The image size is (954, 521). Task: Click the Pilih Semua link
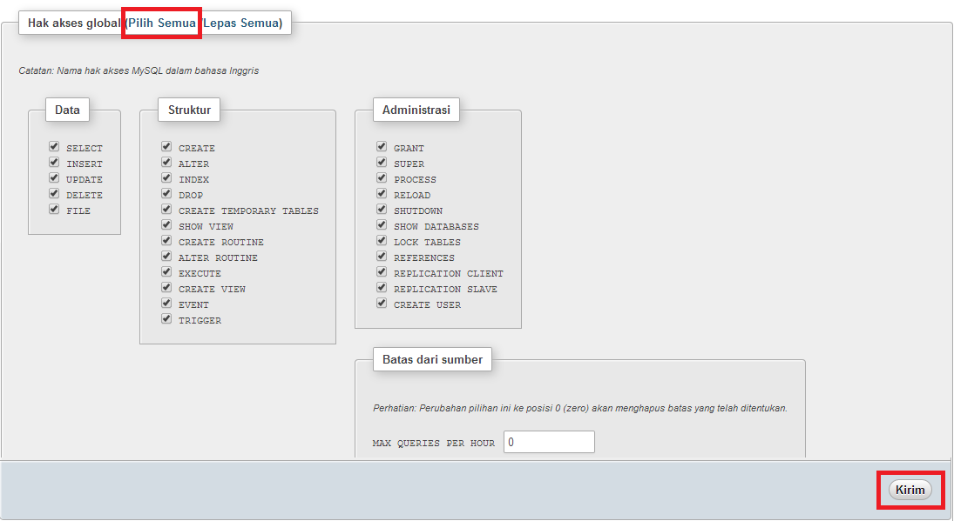click(160, 22)
